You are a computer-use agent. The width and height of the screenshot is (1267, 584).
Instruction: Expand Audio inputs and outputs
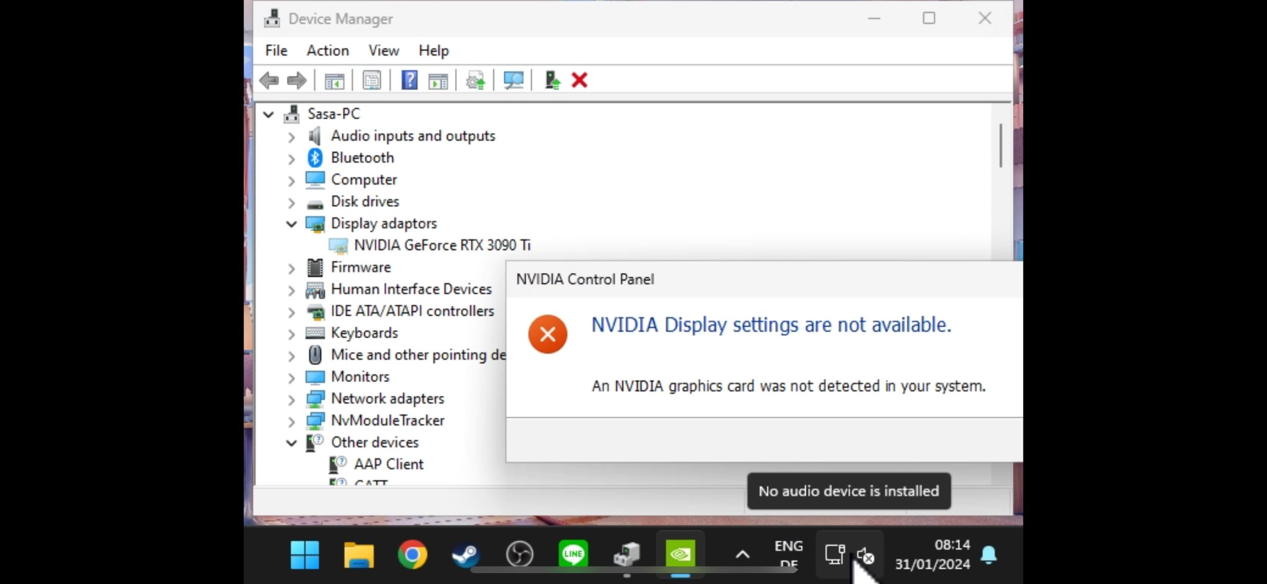(292, 137)
